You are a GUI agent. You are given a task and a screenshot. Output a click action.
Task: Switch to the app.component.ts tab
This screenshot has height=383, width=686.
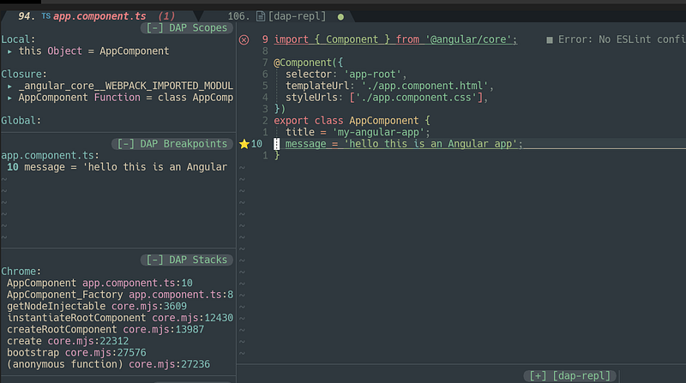coord(99,16)
